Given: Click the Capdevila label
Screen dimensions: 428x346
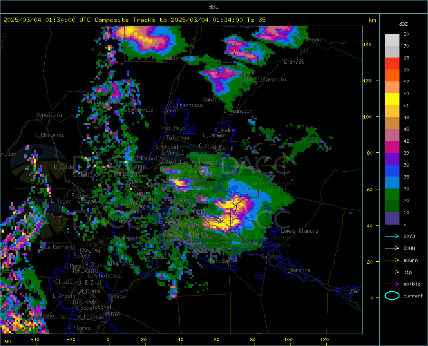Looking at the screenshot, I should coord(140,110).
